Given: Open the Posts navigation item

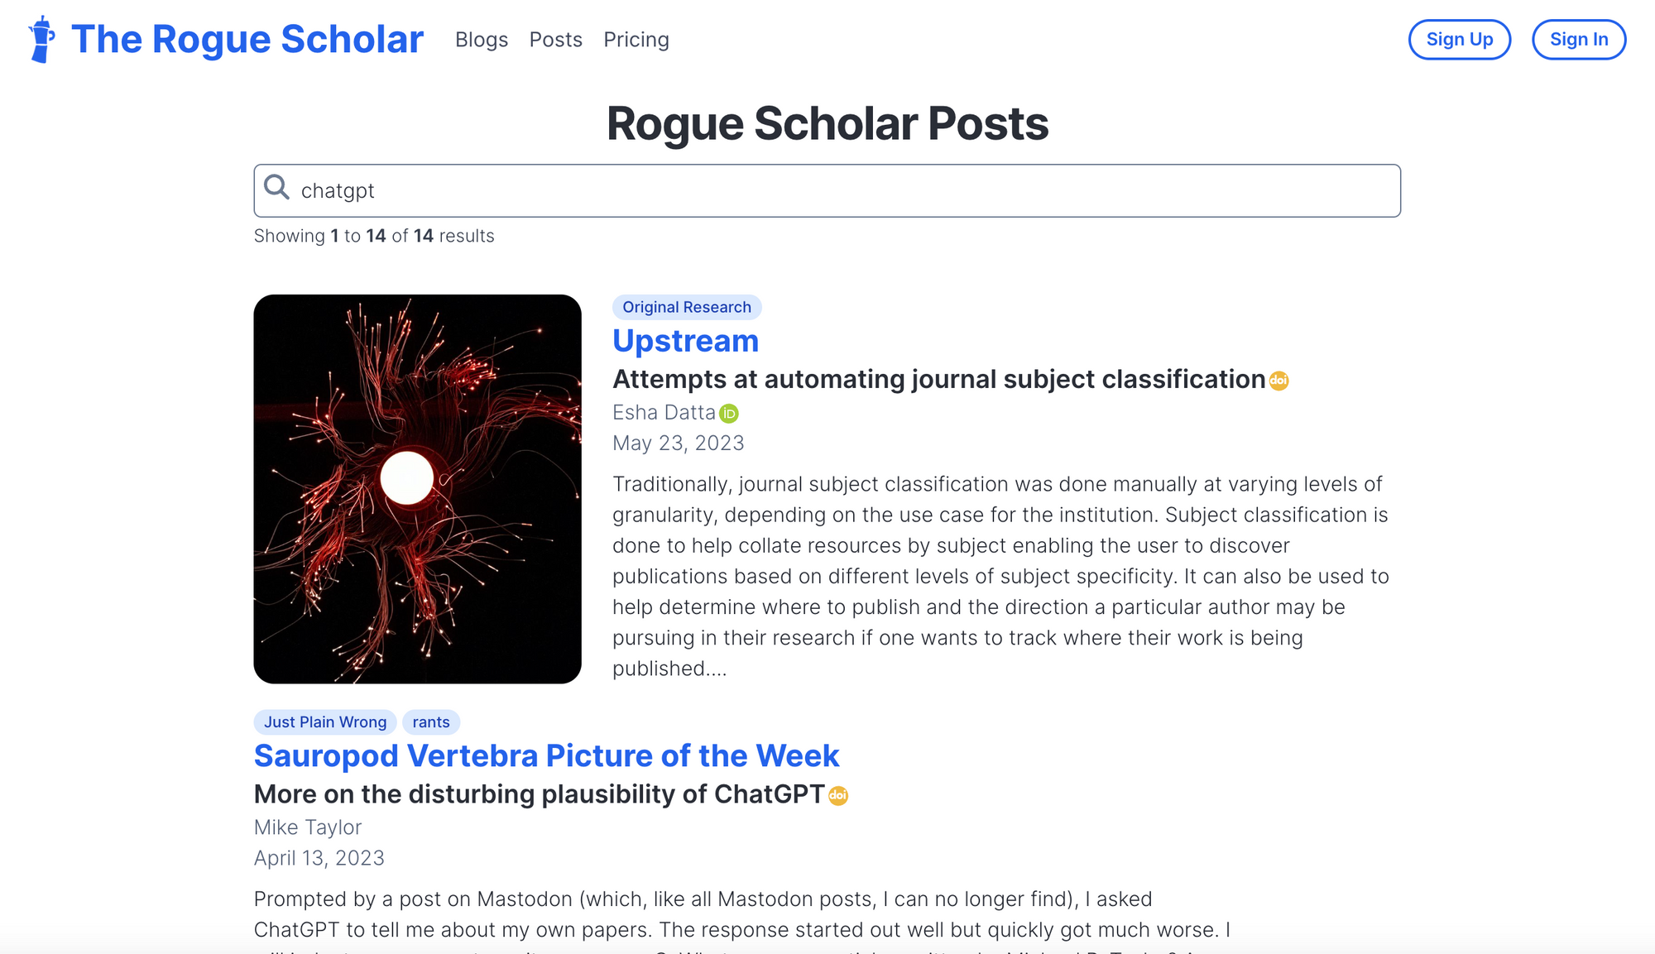Looking at the screenshot, I should click(556, 40).
